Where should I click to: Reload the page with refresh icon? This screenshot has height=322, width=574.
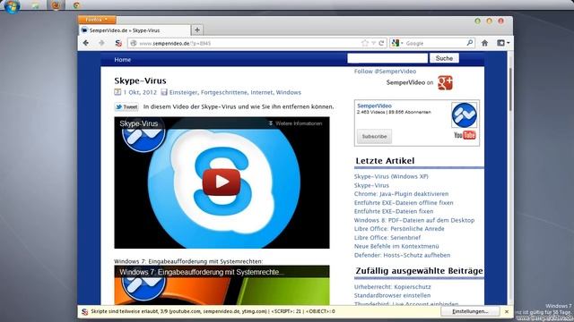click(x=381, y=43)
